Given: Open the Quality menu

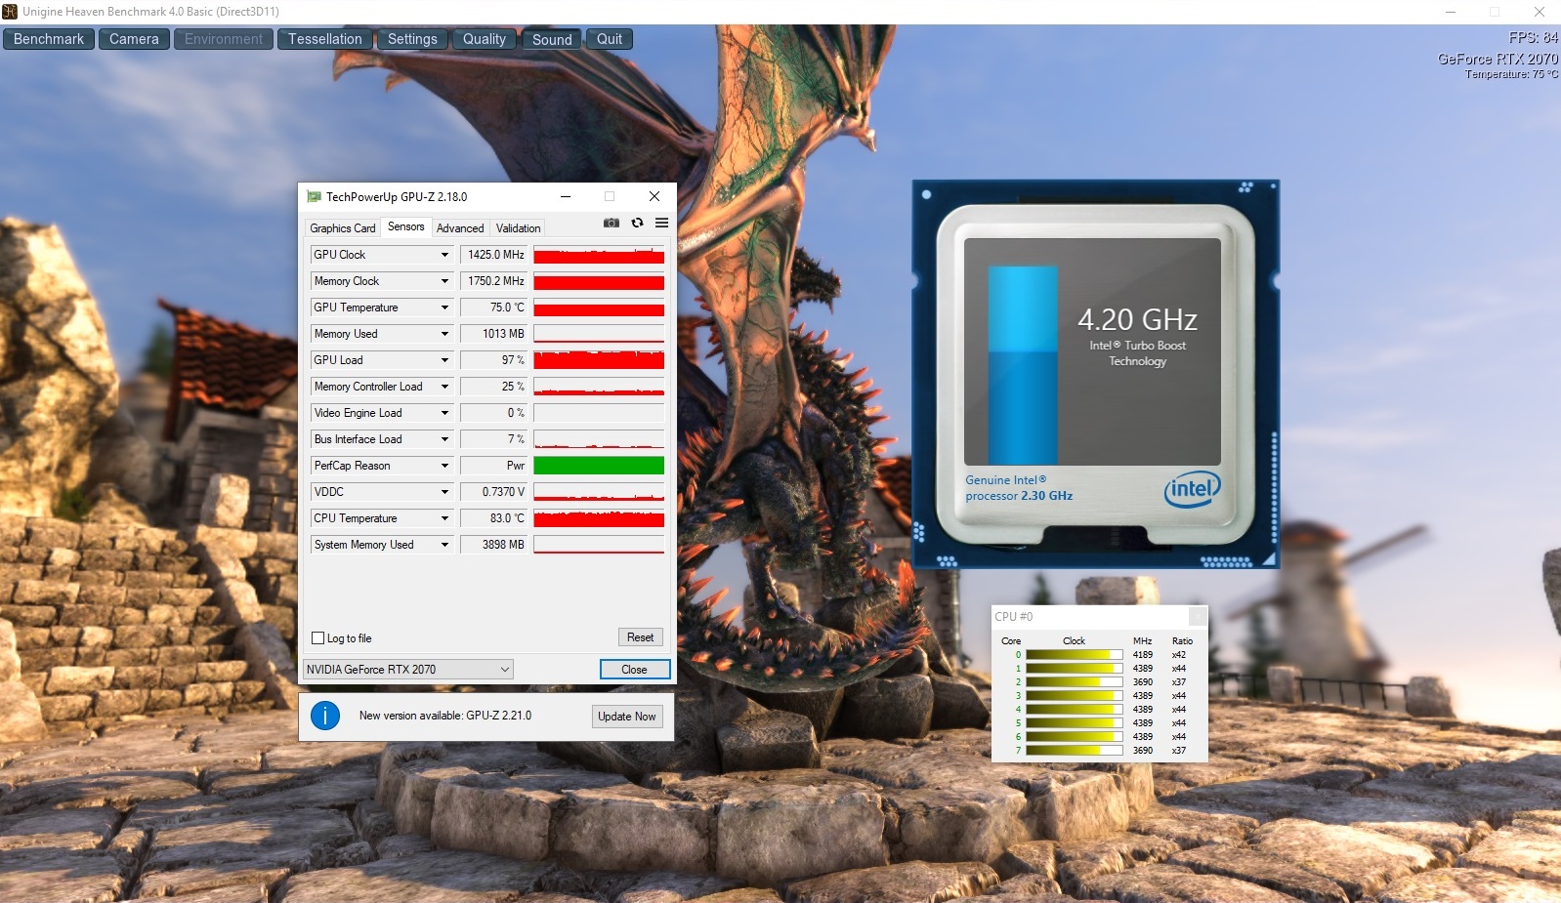Looking at the screenshot, I should pos(485,39).
